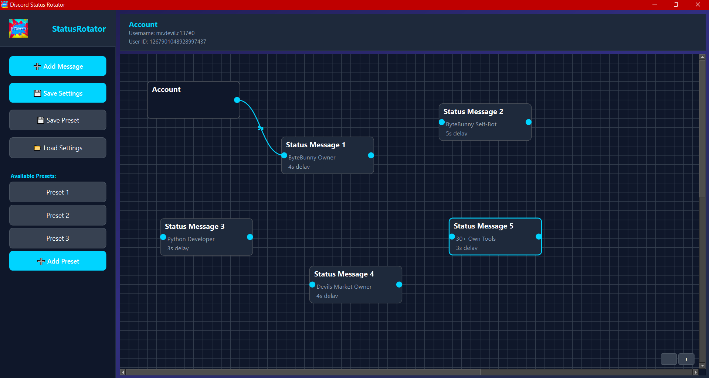
Task: Click the disk icon on Save Preset button
Action: coord(40,120)
